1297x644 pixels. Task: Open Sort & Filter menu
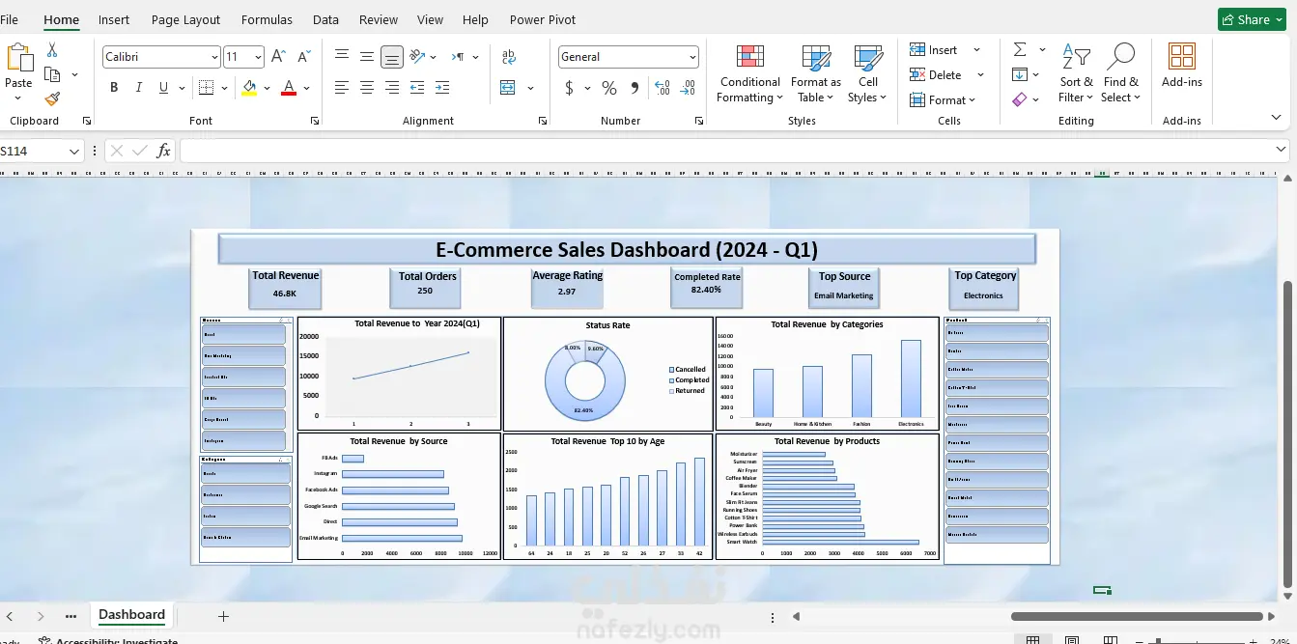[x=1076, y=73]
